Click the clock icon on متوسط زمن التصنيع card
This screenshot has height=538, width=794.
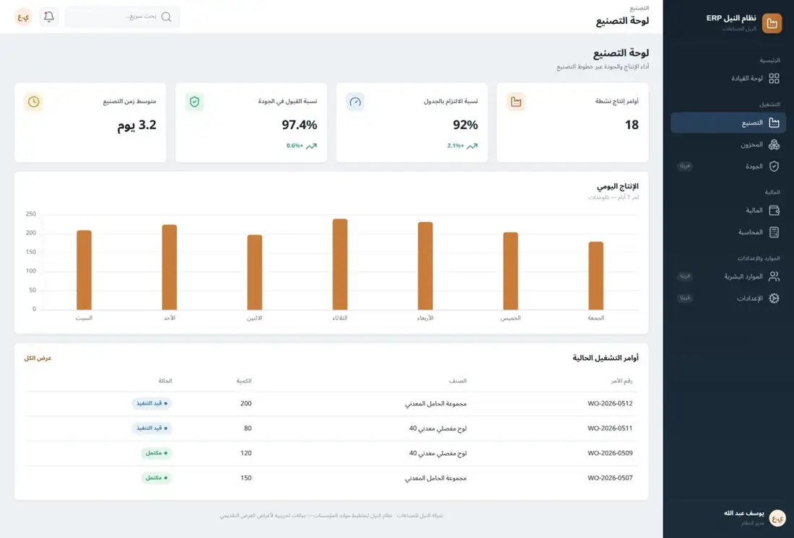[x=33, y=102]
